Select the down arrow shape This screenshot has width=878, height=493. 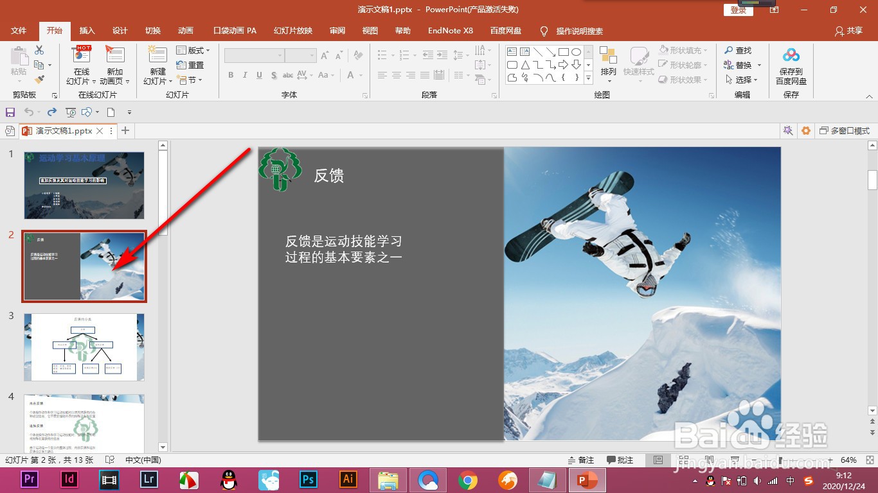[x=577, y=65]
